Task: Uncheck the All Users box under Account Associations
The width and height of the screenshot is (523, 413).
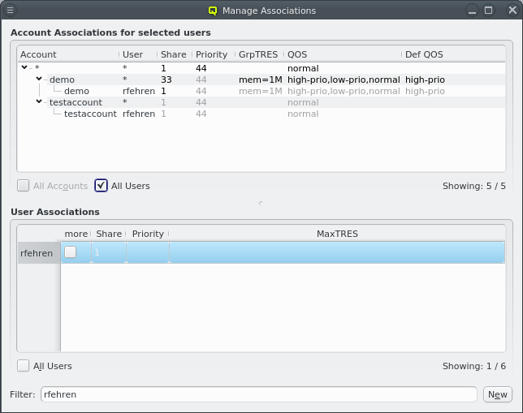Action: (x=101, y=186)
